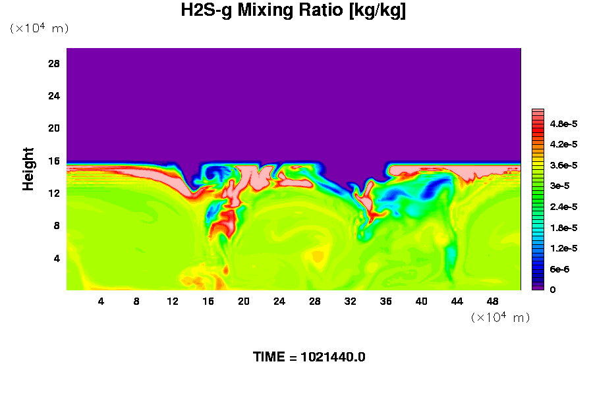Click the pink swatch atop the colorbar
Image resolution: width=593 pixels, height=395 pixels.
click(538, 113)
